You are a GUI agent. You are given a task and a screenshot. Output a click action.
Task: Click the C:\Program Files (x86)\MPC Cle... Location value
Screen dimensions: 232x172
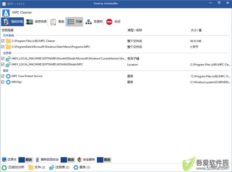(x=210, y=64)
